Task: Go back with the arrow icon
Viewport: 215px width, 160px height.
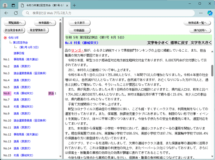Action: point(6,13)
